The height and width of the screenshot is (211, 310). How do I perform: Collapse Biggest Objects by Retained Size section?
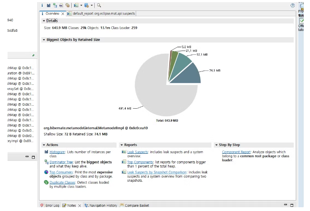click(44, 40)
